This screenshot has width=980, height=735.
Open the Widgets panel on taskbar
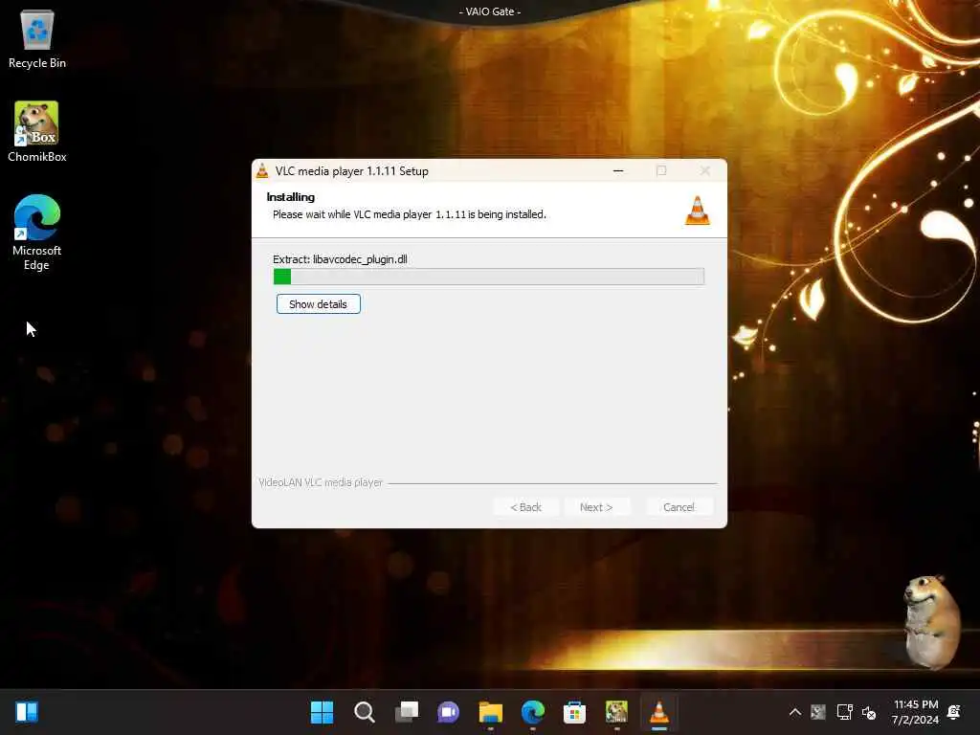[27, 712]
